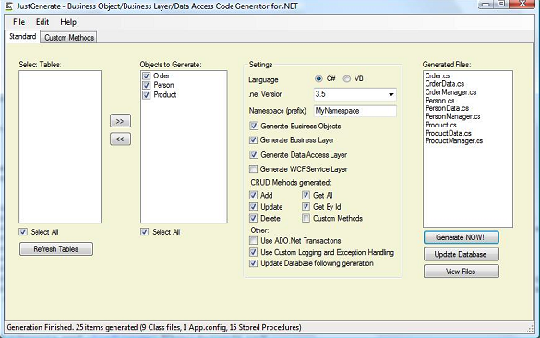540x338 pixels.
Task: Select Order.cs in Generated Files
Action: tap(438, 76)
